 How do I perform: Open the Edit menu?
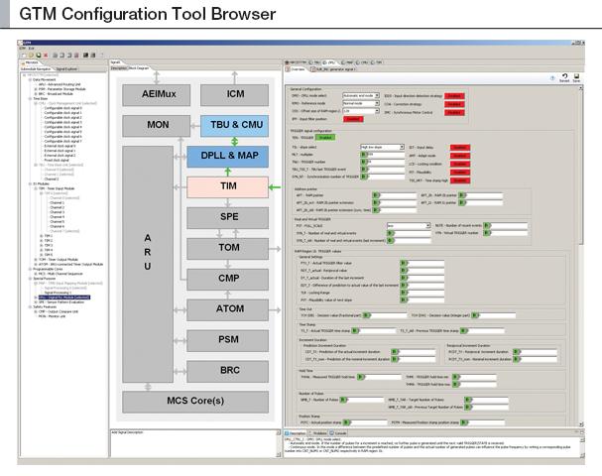(x=31, y=49)
